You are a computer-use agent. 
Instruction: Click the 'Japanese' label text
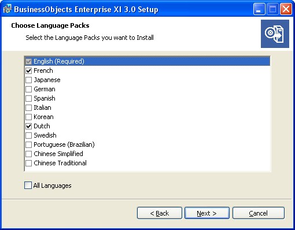pyautogui.click(x=47, y=80)
